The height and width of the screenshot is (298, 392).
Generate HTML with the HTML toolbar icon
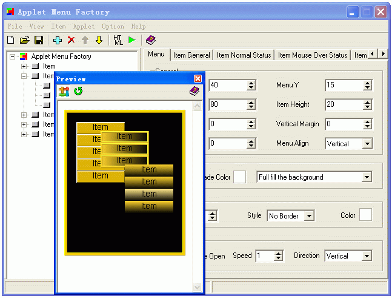pyautogui.click(x=118, y=40)
